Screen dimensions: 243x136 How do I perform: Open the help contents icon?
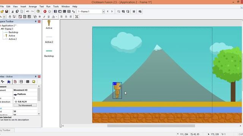coord(38,11)
